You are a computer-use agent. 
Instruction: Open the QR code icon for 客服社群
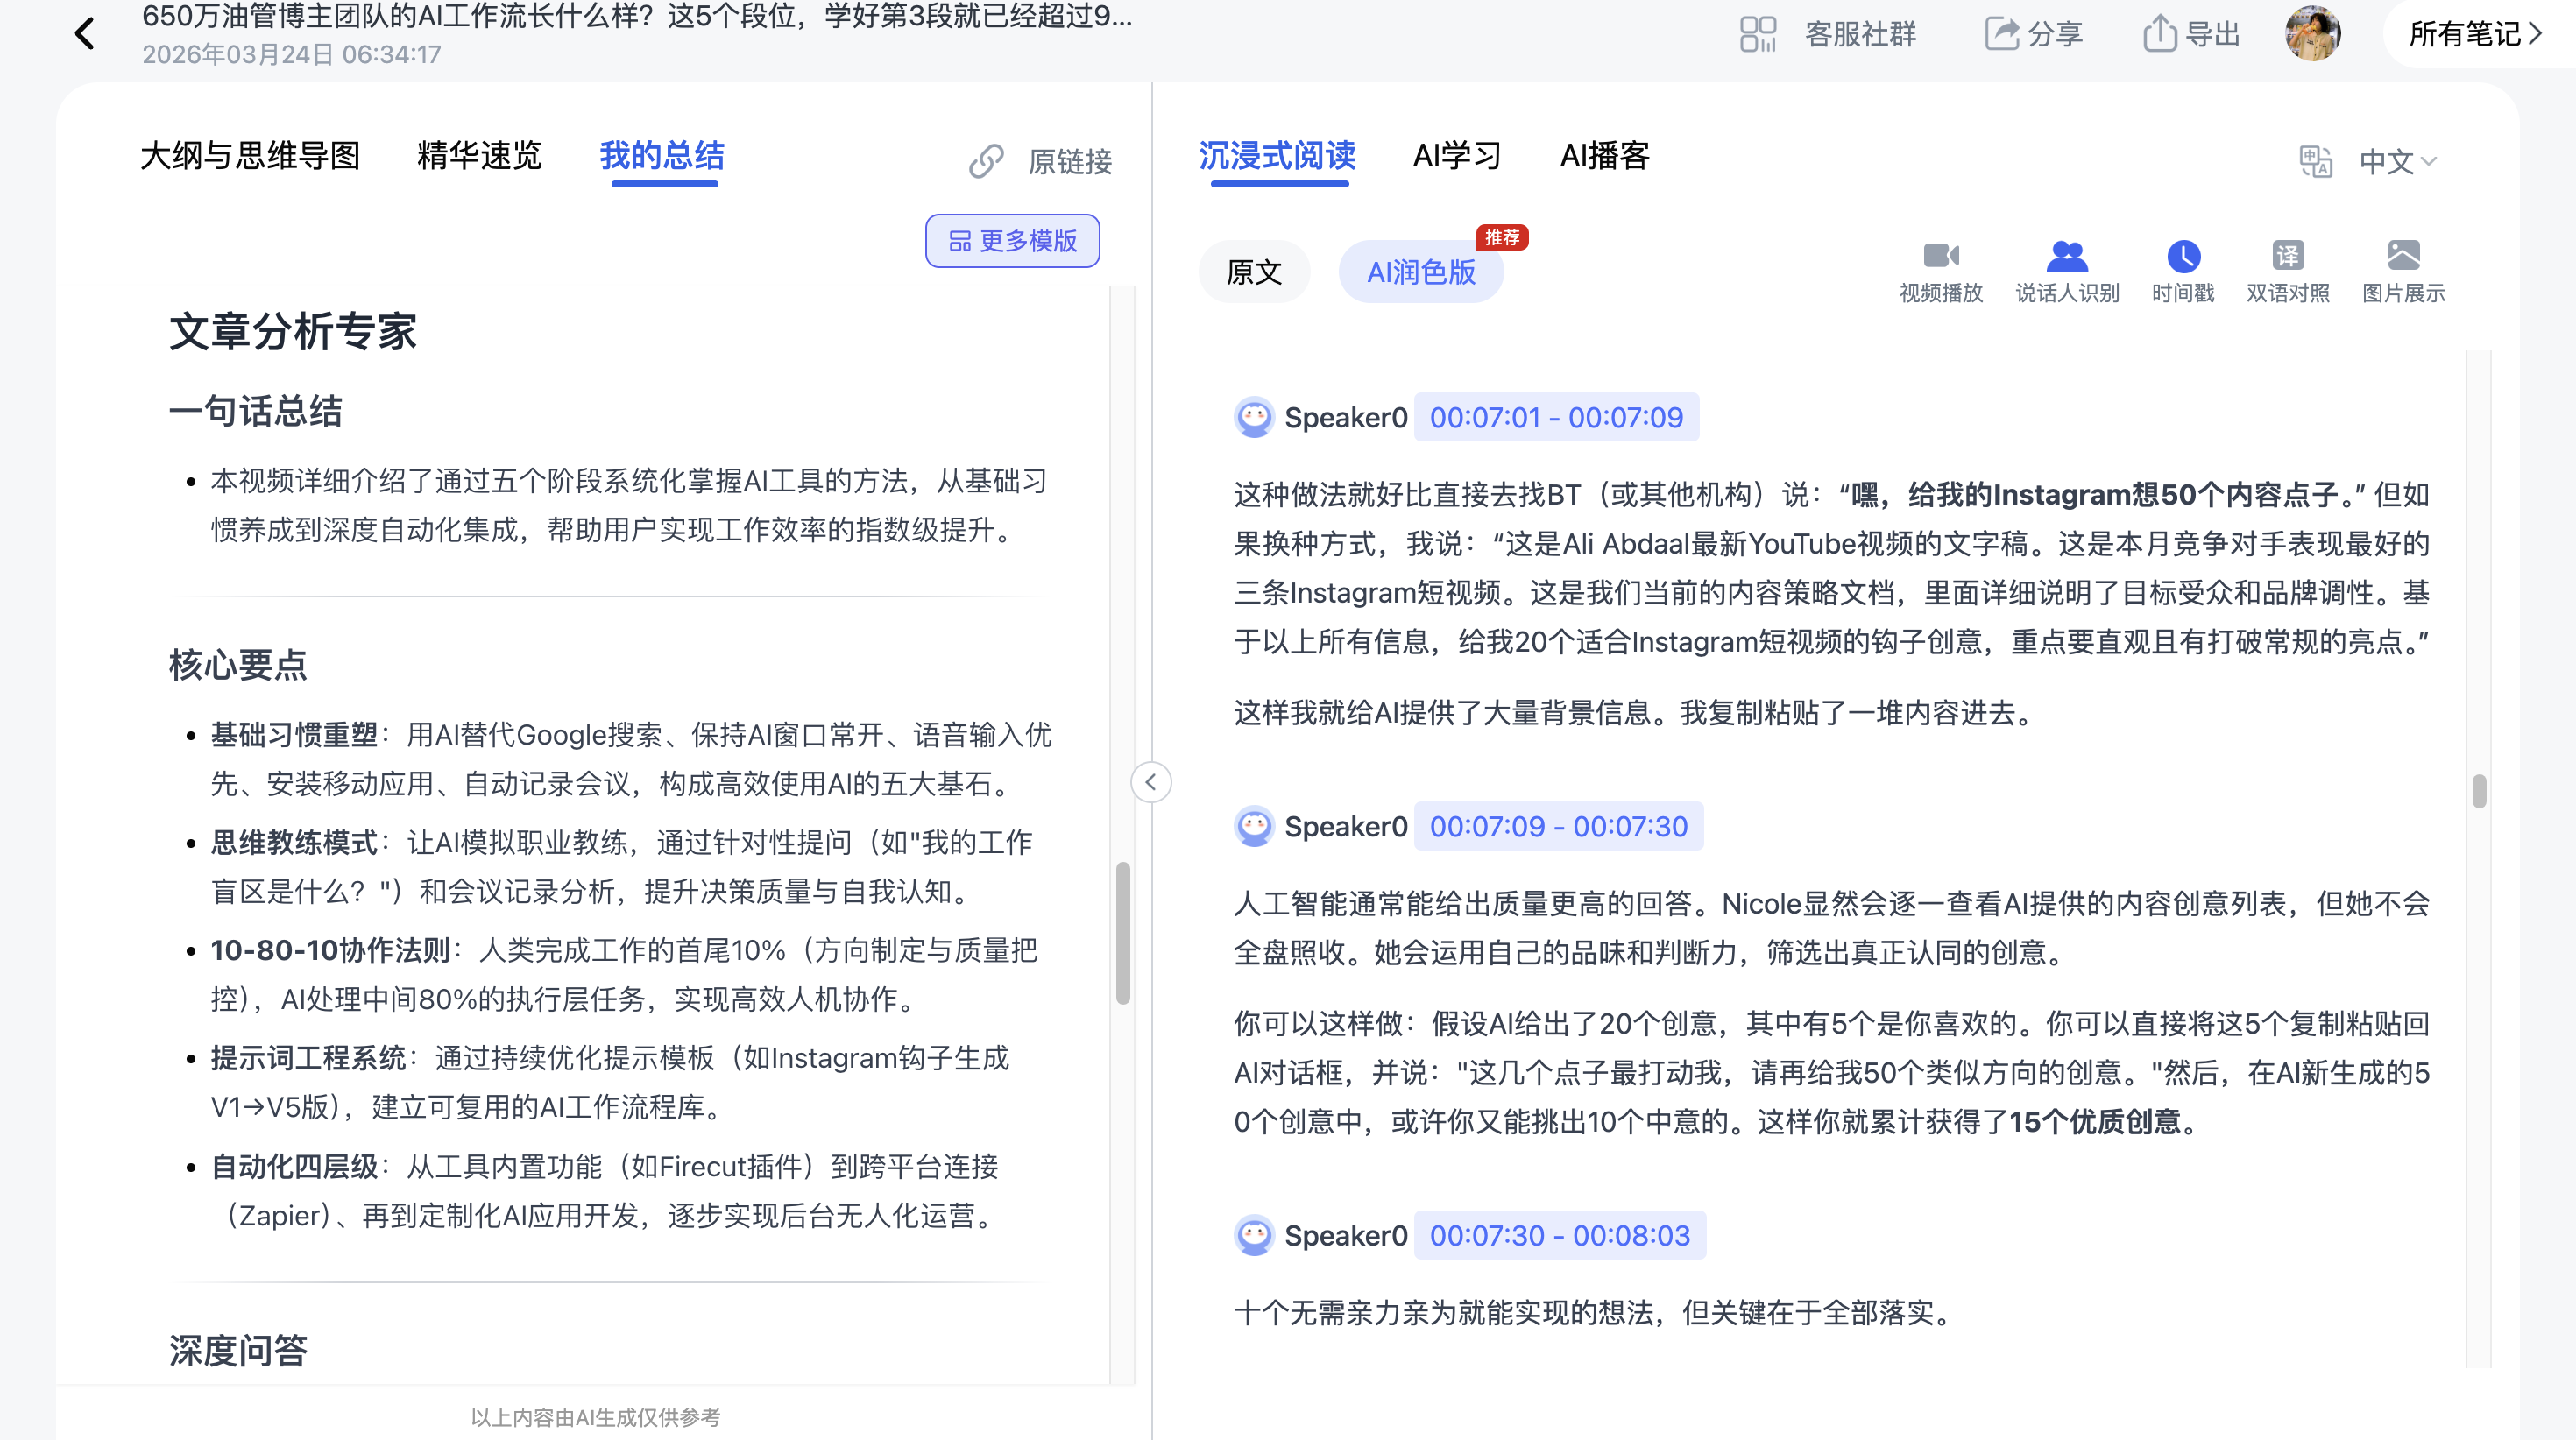(1757, 34)
